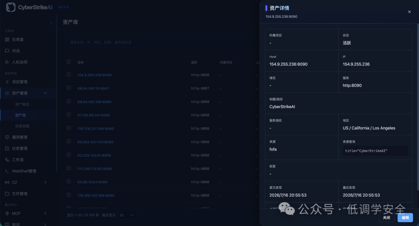Click the MCP lightning bolt icon
Viewport: 419px width, 226px height.
click(7, 213)
